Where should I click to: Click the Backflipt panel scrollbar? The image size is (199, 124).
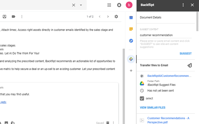[x=197, y=21]
